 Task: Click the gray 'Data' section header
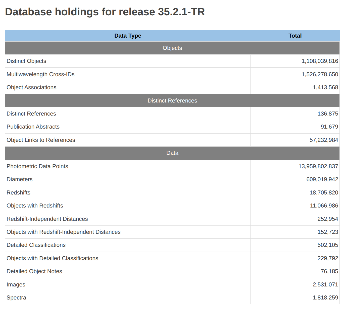[172, 153]
